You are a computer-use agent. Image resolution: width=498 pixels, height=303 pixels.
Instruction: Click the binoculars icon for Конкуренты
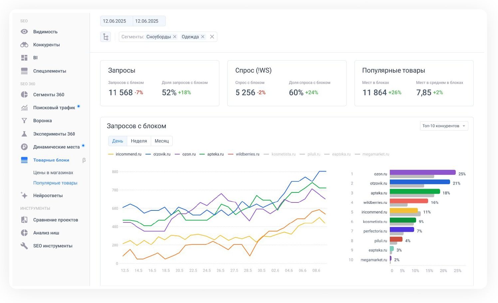24,45
